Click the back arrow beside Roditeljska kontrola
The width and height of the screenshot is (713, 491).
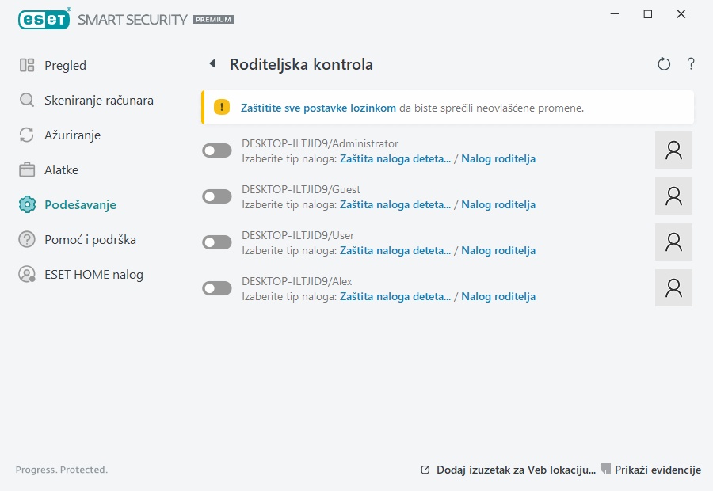point(212,64)
